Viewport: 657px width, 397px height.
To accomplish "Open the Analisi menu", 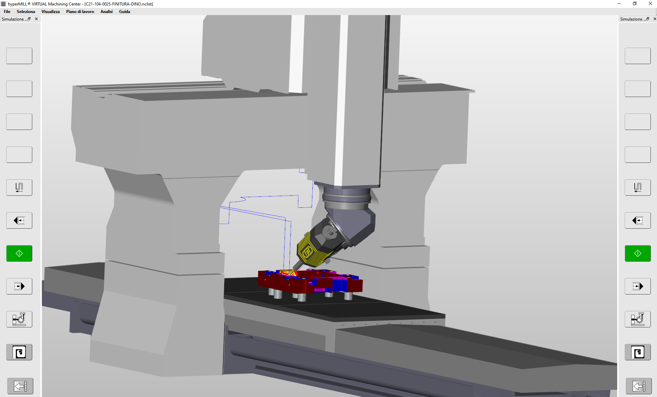I will (x=106, y=11).
